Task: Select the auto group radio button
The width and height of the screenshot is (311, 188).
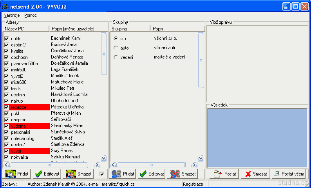Action: point(116,48)
